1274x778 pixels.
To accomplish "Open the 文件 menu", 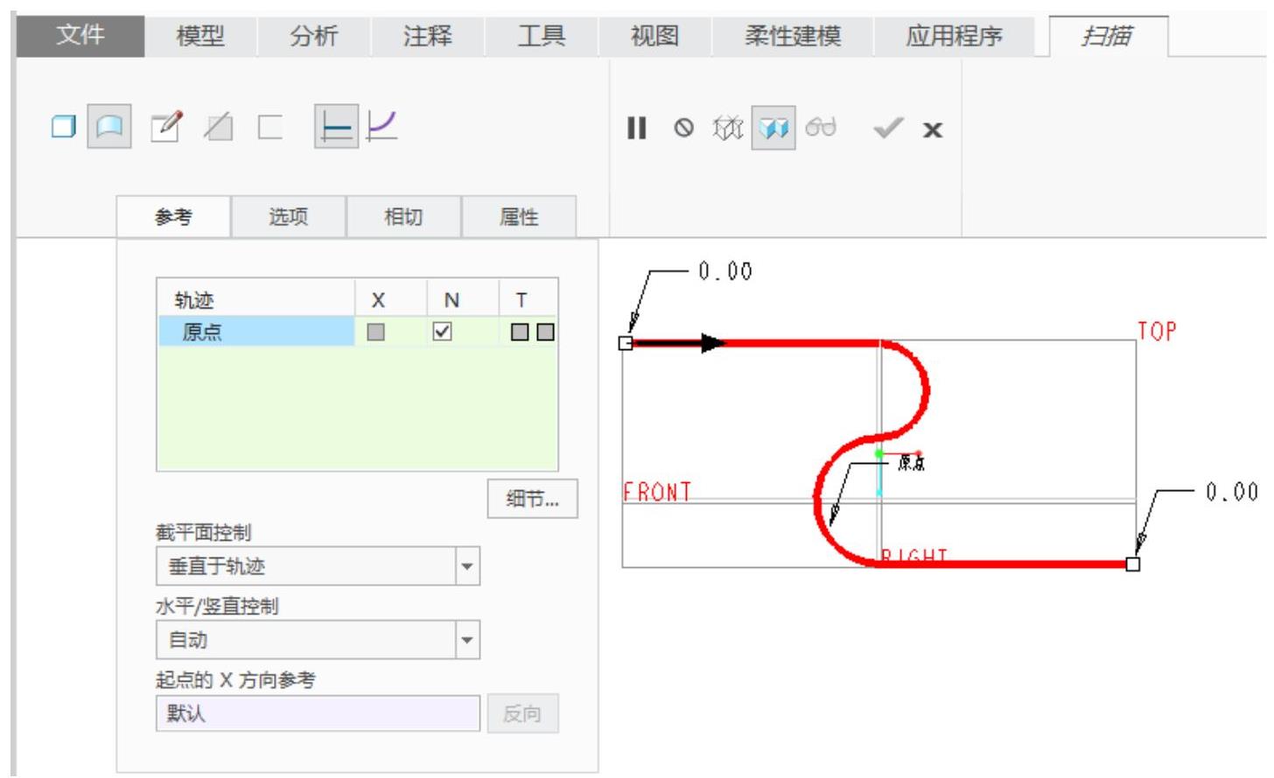I will (80, 36).
